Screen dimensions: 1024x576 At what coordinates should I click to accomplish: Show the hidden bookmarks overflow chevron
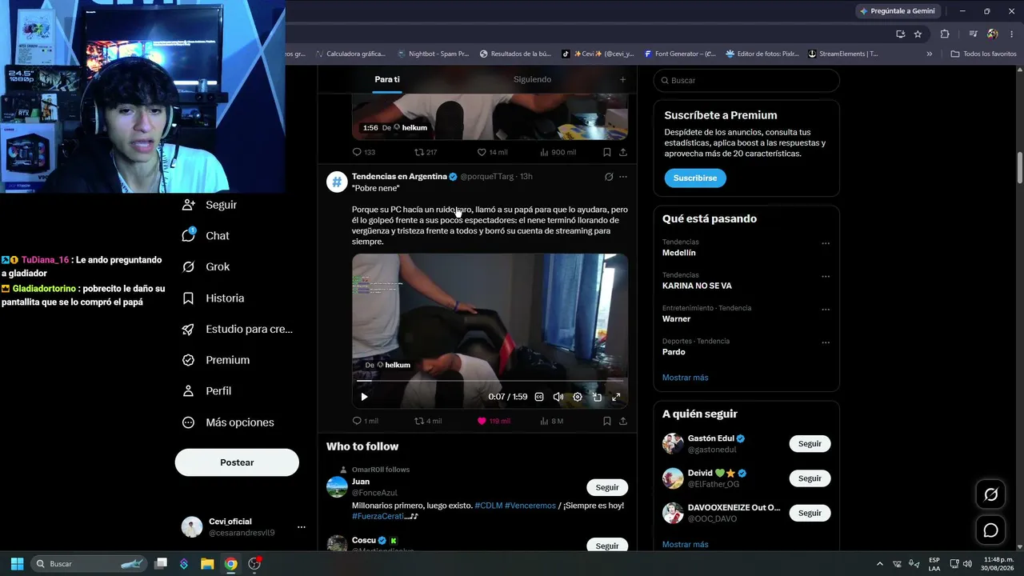[x=929, y=54]
